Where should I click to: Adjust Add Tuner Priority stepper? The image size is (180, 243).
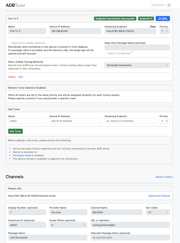pos(167,121)
